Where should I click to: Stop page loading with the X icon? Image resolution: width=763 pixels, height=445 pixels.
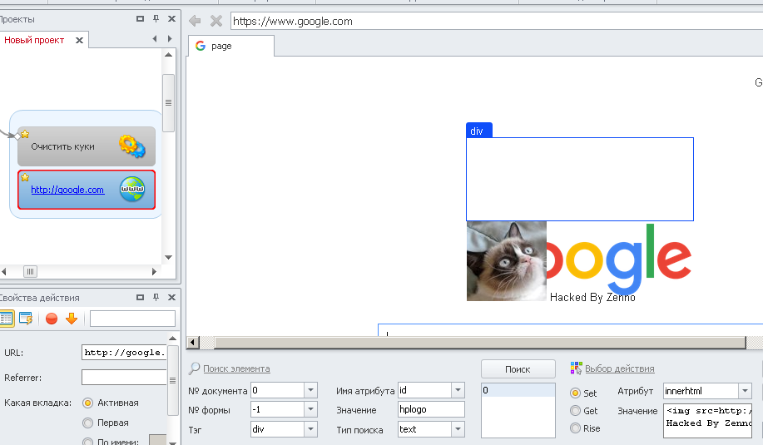point(216,21)
